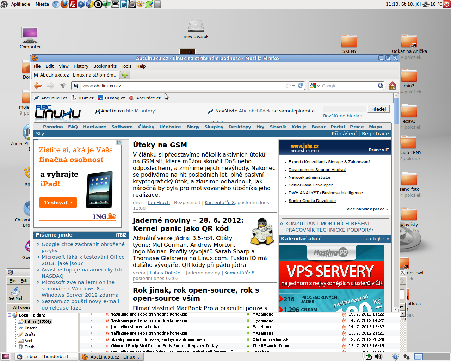
Task: Open LibreOffice Writer launcher in top panel
Action: coord(124,4)
